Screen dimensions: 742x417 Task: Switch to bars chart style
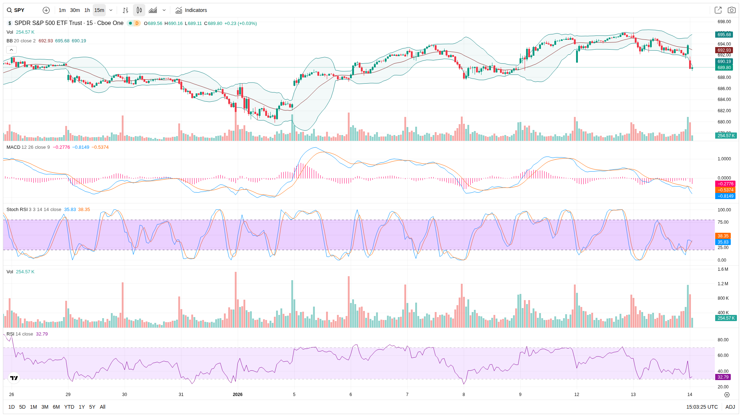125,10
